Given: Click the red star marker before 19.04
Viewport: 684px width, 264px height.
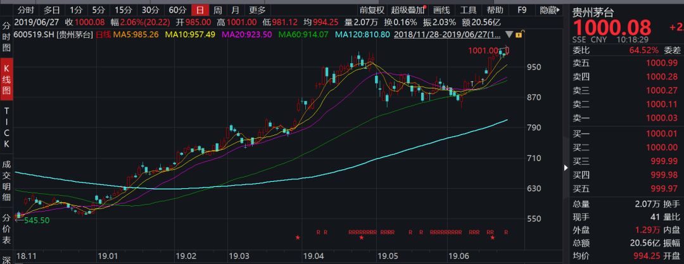Looking at the screenshot, I should tap(298, 237).
